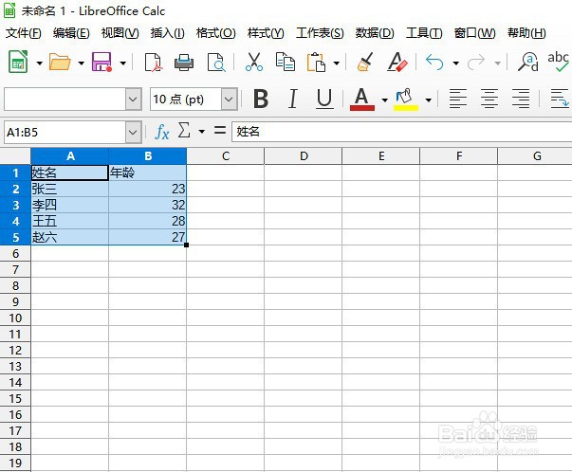The width and height of the screenshot is (572, 472).
Task: Toggle Italic formatting
Action: (x=292, y=99)
